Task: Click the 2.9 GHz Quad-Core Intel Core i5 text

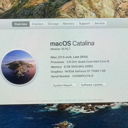Action: tap(88, 62)
